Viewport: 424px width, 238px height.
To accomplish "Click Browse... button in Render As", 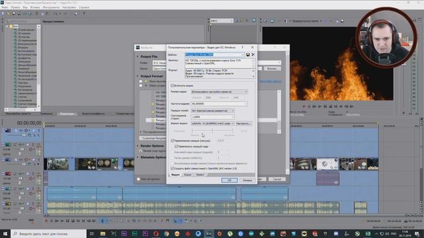I will 272,69.
